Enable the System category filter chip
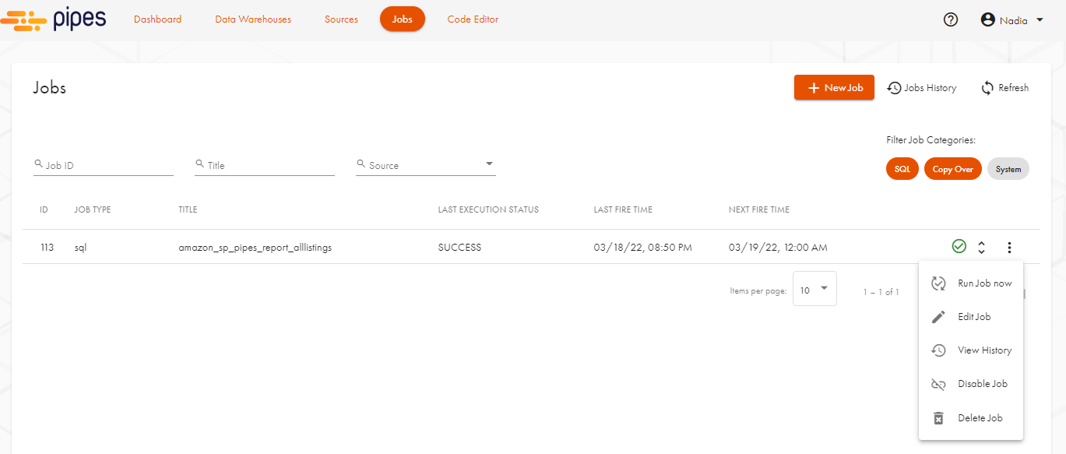The image size is (1066, 454). 1008,169
